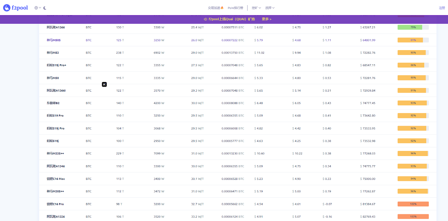This screenshot has width=448, height=221.
Task: Open the 交易加速 link
Action: 216,8
